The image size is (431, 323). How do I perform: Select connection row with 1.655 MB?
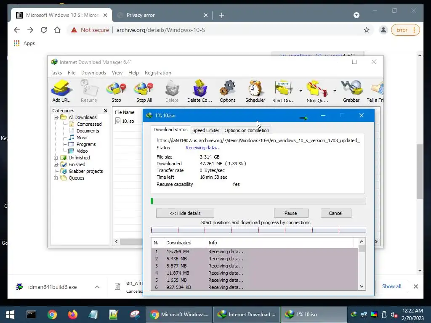tap(255, 280)
